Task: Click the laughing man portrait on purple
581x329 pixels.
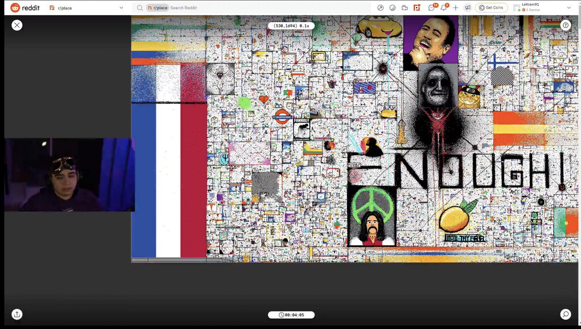Action: pos(430,43)
